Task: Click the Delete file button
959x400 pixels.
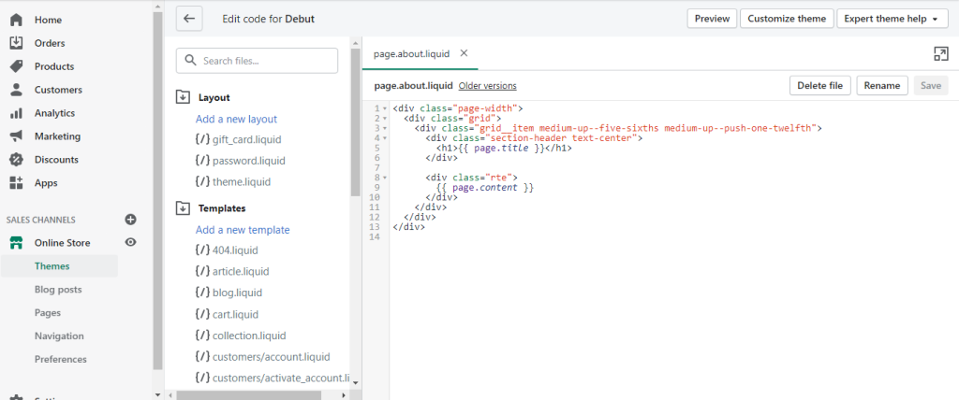Action: 820,85
